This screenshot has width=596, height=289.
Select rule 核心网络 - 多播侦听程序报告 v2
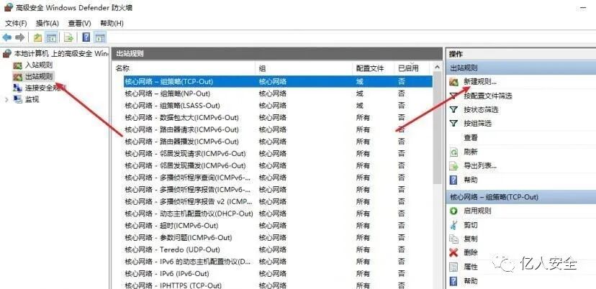pos(278,202)
